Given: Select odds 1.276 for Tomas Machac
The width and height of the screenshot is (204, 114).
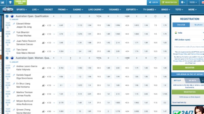Looking at the screenshot, I should 80,34.
